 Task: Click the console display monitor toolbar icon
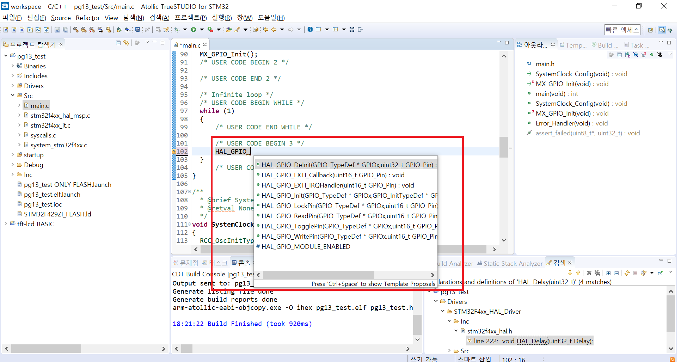click(137, 30)
